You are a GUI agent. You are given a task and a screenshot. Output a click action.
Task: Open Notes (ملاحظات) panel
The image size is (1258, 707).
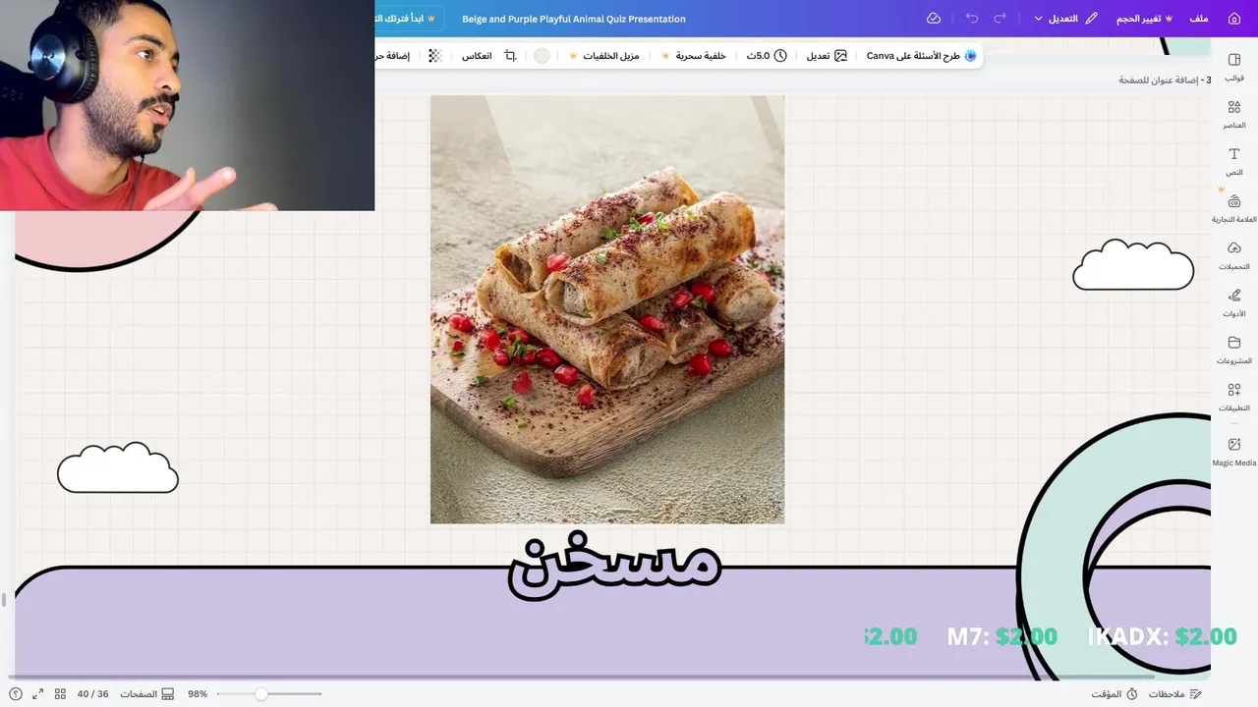pyautogui.click(x=1175, y=694)
